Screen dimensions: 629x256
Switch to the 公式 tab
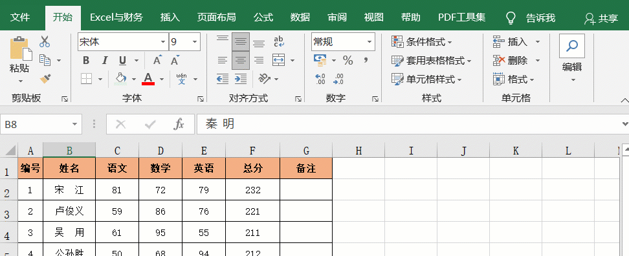(263, 17)
